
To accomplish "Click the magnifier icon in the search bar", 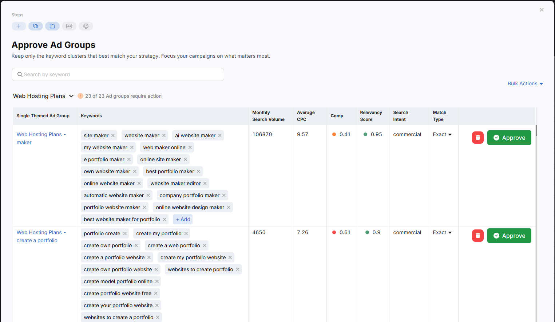I will pyautogui.click(x=20, y=74).
